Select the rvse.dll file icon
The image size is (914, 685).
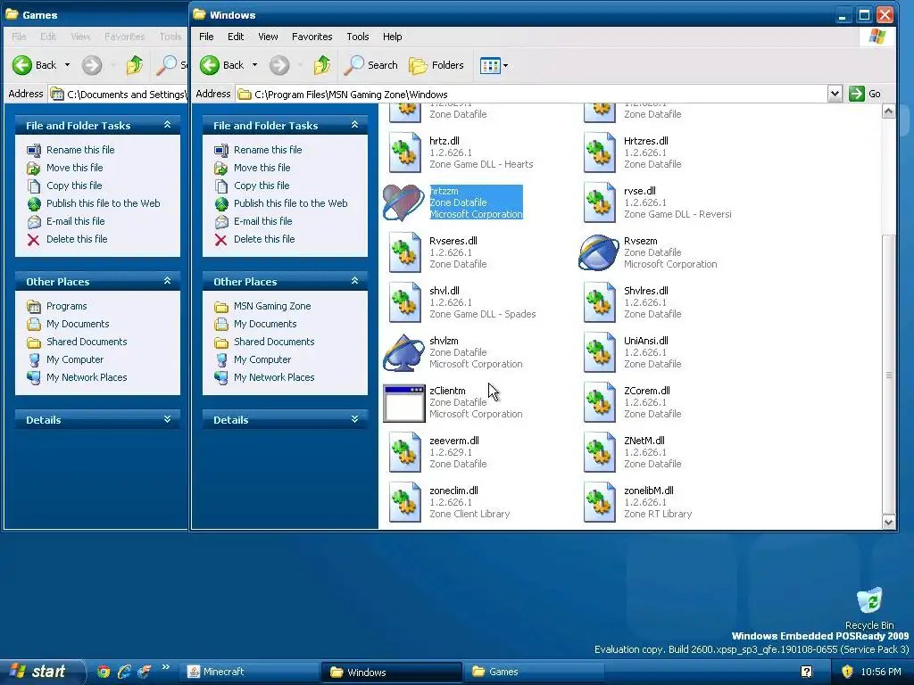click(599, 202)
